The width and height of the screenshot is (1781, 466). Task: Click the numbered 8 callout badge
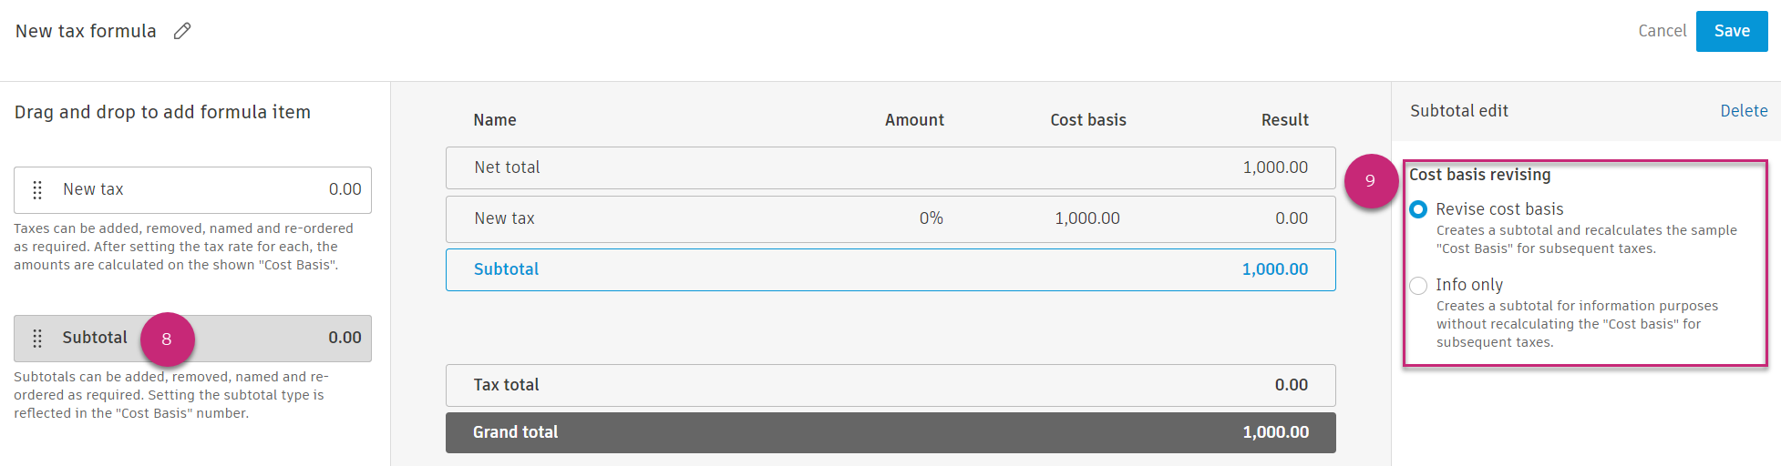pos(167,339)
